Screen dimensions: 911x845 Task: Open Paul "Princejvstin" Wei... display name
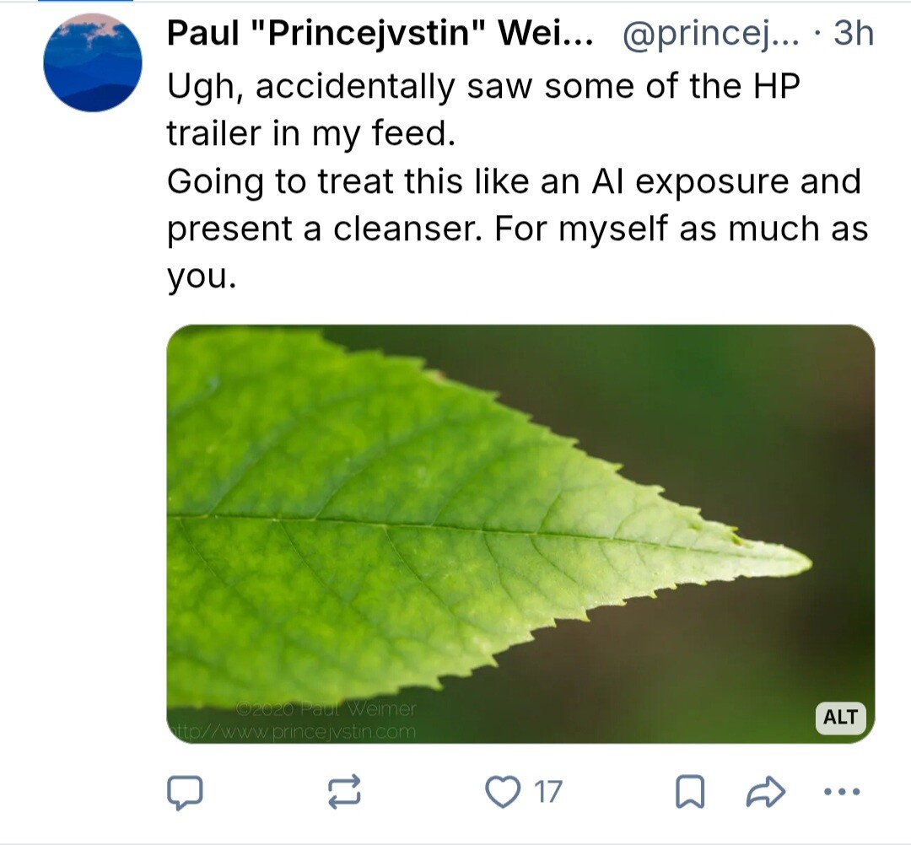click(x=380, y=34)
